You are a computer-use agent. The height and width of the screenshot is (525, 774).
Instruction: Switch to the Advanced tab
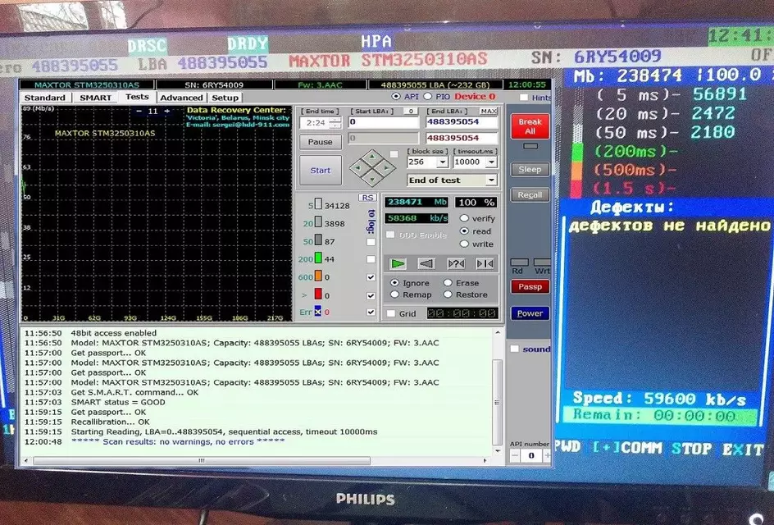(181, 98)
